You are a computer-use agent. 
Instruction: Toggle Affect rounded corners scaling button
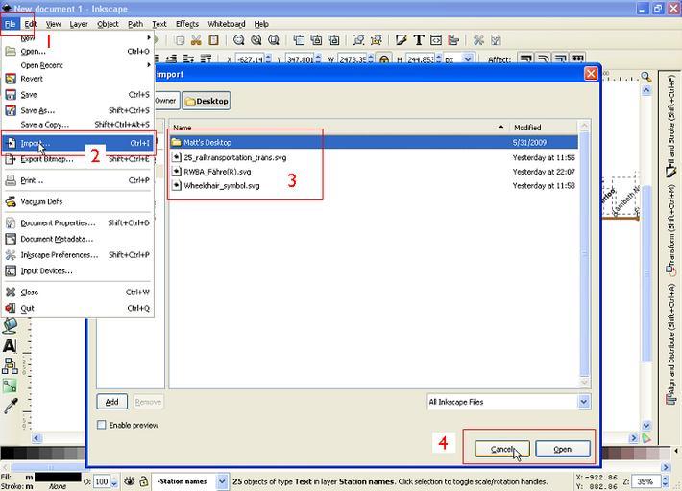tap(544, 59)
